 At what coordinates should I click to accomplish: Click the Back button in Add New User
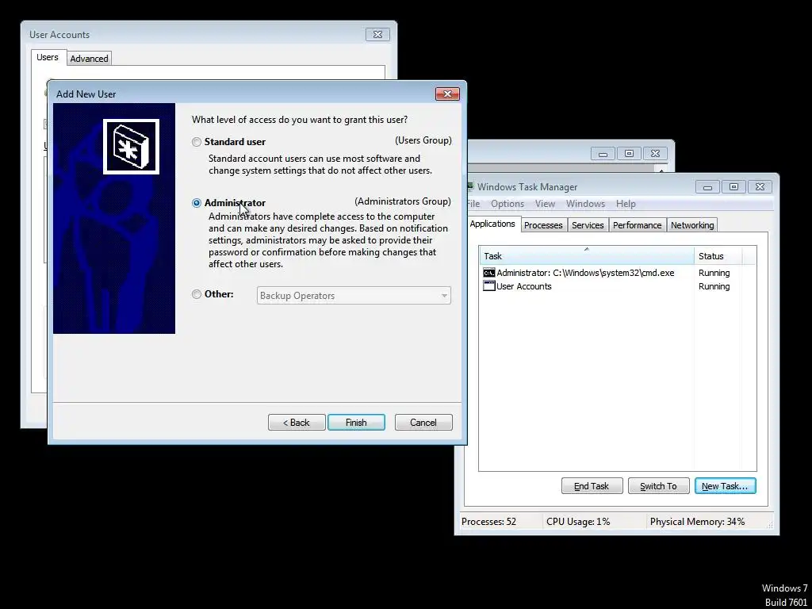click(x=297, y=423)
